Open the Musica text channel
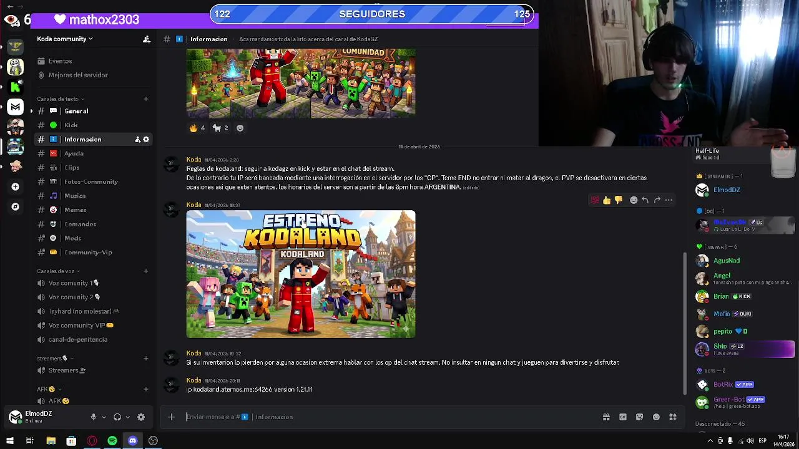The height and width of the screenshot is (449, 799). click(x=74, y=196)
